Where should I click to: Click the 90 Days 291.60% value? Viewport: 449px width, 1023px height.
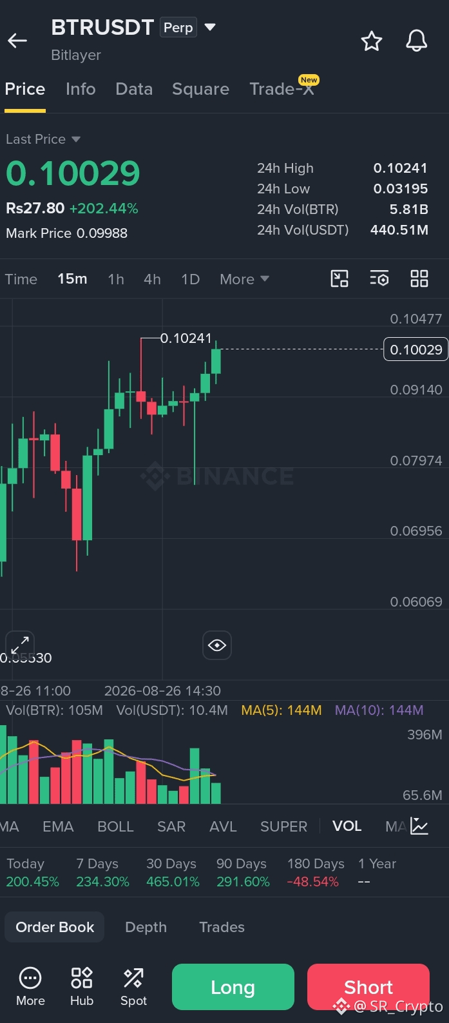[x=243, y=882]
